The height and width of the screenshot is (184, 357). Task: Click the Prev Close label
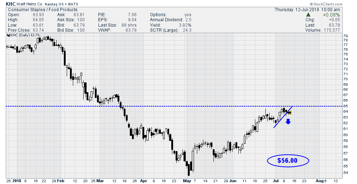coord(19,30)
